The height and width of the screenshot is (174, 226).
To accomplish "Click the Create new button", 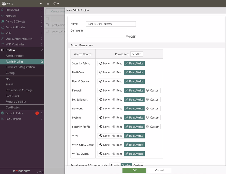I will pos(56,11).
